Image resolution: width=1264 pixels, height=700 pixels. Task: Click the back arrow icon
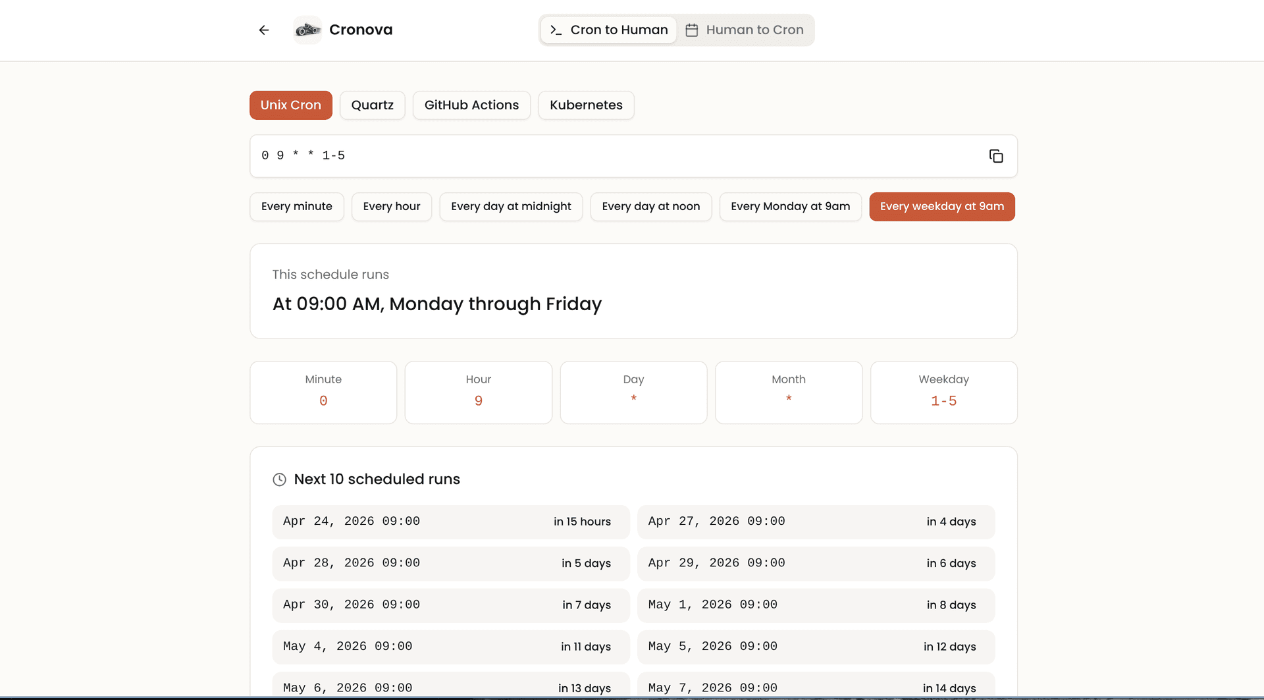tap(264, 30)
